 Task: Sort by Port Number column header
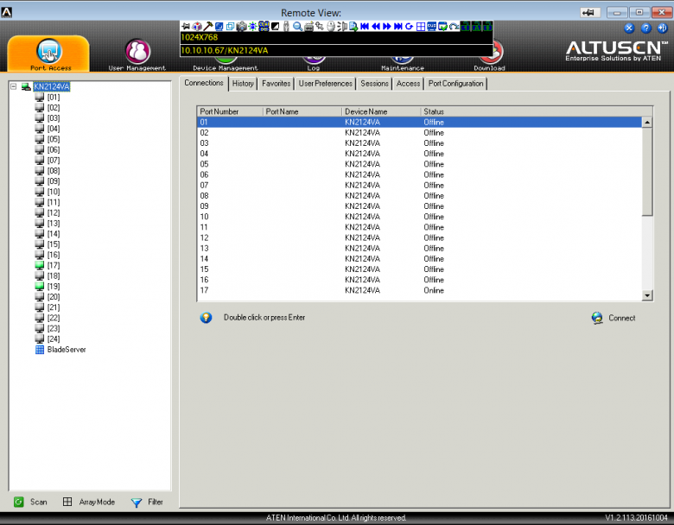[x=231, y=111]
